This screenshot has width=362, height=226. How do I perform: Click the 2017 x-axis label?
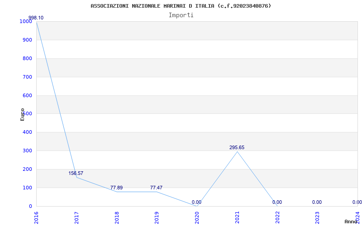76,218
